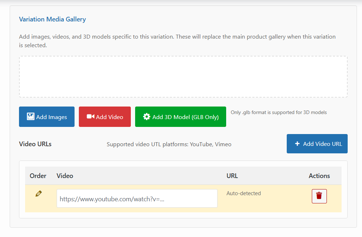Focus the YouTube URL input field
Image resolution: width=362 pixels, height=237 pixels.
(137, 198)
